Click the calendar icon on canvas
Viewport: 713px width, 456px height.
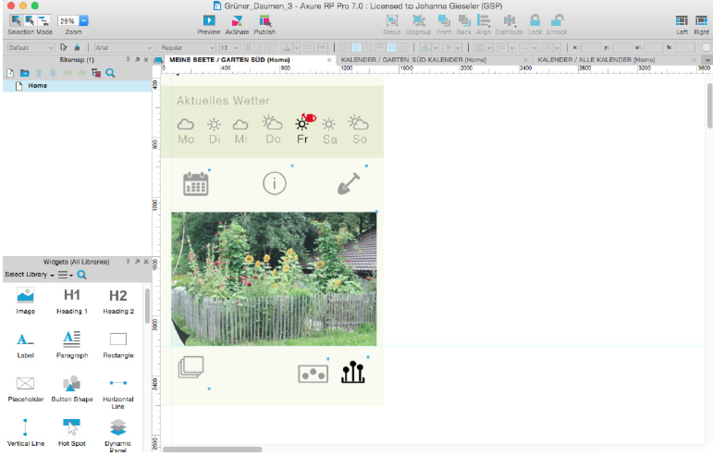pyautogui.click(x=196, y=184)
